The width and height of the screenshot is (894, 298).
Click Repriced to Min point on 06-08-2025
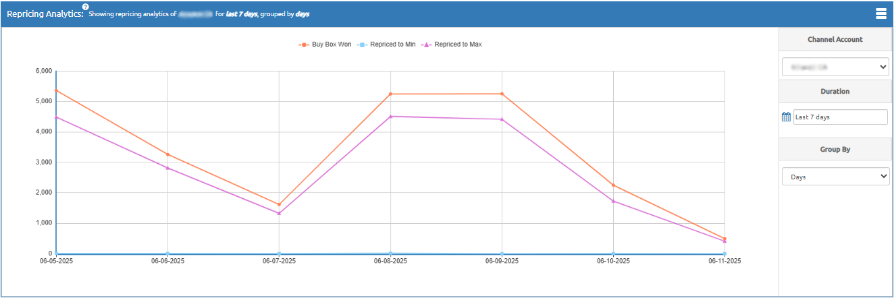(x=390, y=253)
